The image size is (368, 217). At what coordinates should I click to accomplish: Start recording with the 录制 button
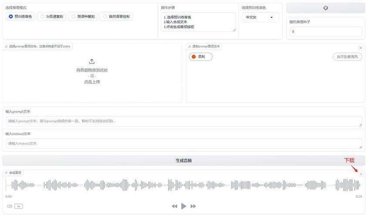pos(201,56)
